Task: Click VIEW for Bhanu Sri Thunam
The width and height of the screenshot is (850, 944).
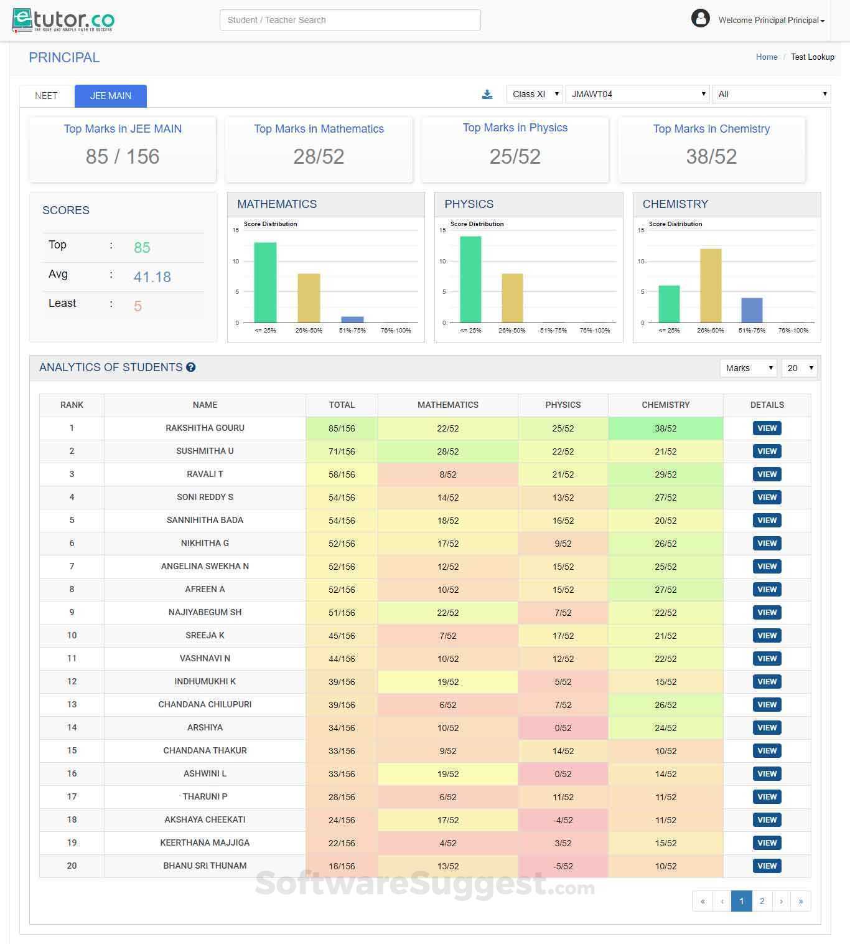Action: (767, 866)
